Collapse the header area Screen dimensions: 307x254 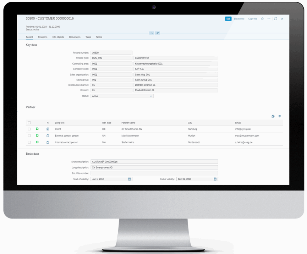coord(152,33)
